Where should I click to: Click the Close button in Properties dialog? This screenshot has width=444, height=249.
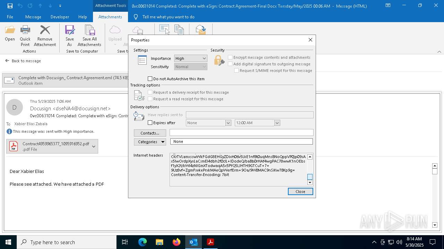[x=300, y=192]
